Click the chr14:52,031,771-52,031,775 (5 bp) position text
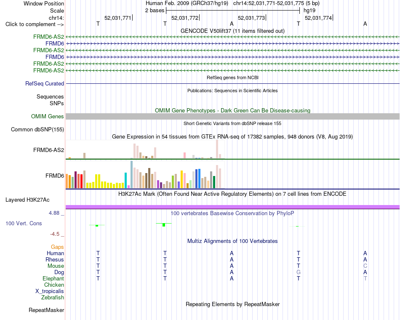 coord(276,3)
